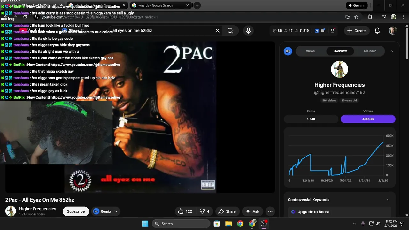Screen dimensions: 409x230
Task: Select the Overview tab in vidIQ
Action: coord(340,51)
